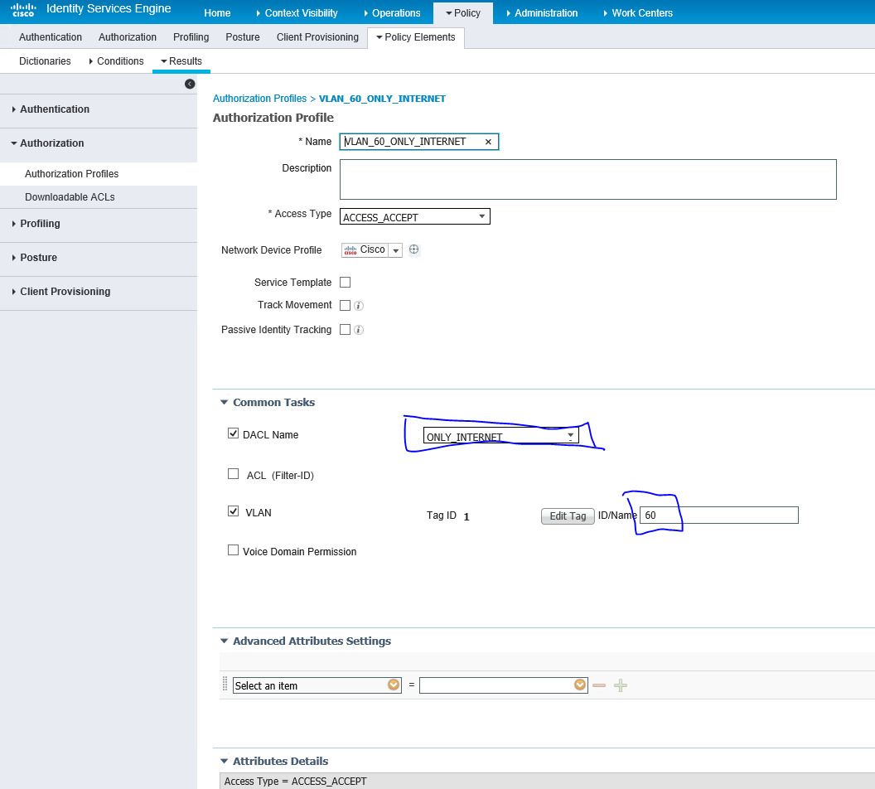Collapse the left sidebar panel arrow
This screenshot has height=789, width=875.
[190, 85]
